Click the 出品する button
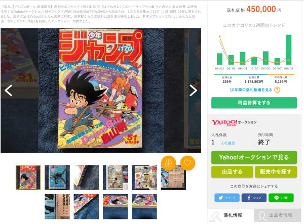 (x=232, y=171)
